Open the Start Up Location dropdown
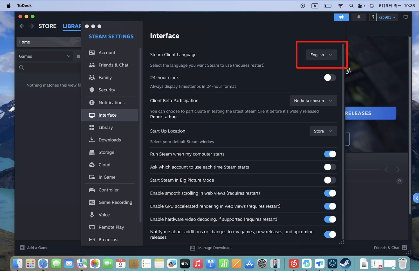This screenshot has height=271, width=419. 323,131
